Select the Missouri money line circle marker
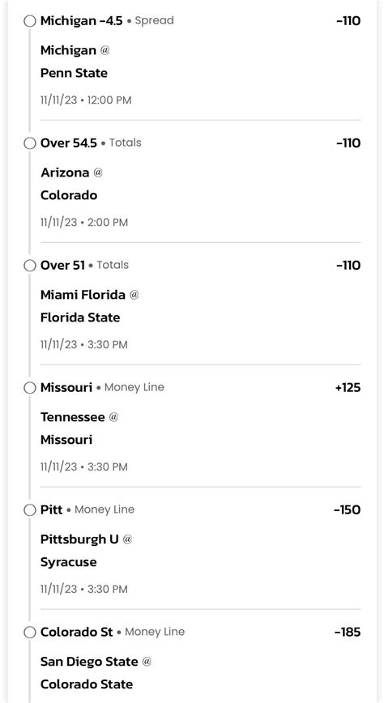 [x=30, y=388]
